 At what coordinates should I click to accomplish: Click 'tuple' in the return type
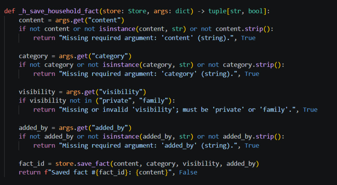[x=217, y=11]
